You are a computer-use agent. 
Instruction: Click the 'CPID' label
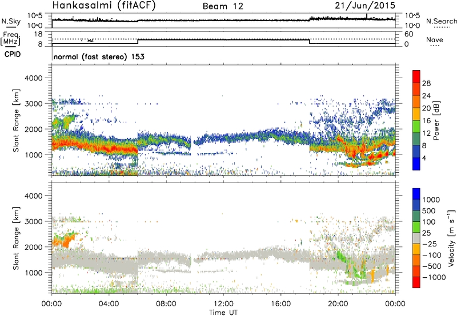coord(13,54)
